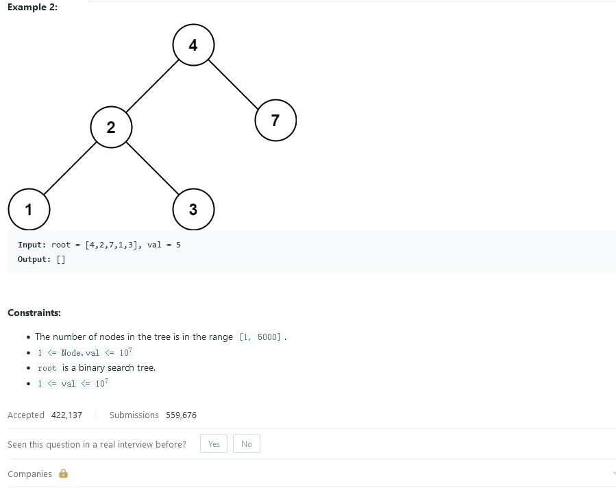Click the lock icon next to Companies
This screenshot has height=499, width=616.
pos(63,474)
